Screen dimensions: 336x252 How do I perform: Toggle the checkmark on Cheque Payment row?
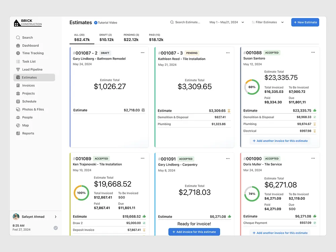tap(314, 223)
